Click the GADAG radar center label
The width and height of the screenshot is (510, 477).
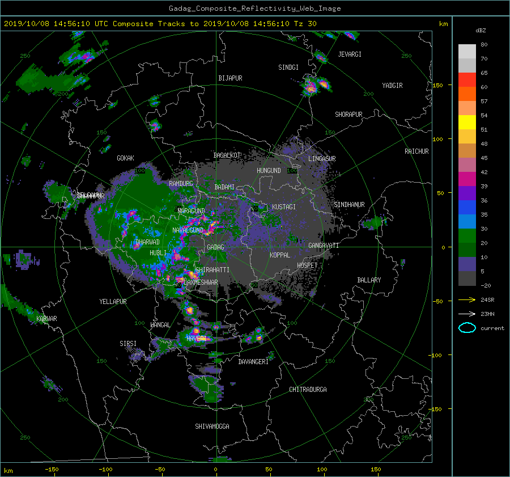click(215, 247)
